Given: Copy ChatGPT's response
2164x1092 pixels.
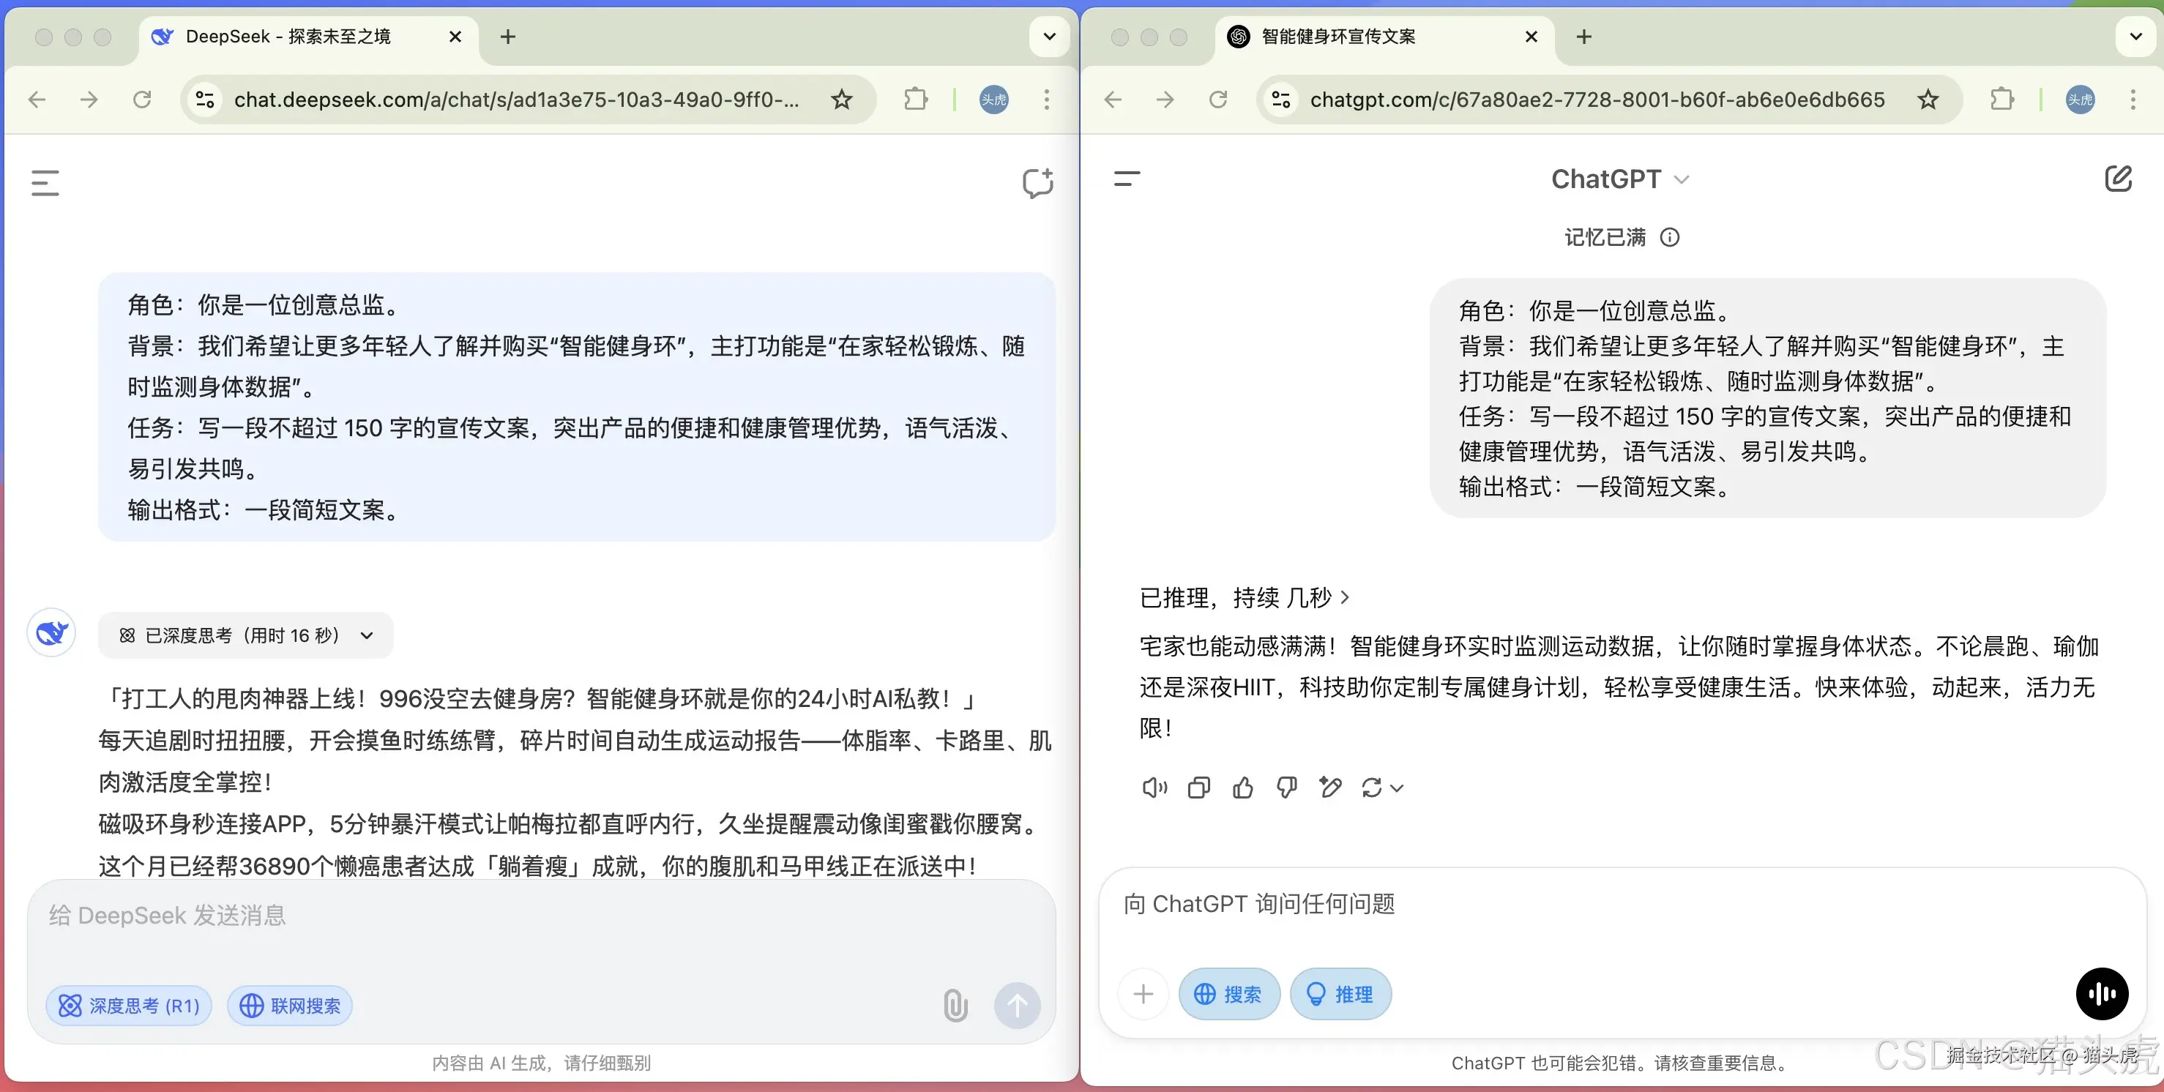Looking at the screenshot, I should (1198, 788).
